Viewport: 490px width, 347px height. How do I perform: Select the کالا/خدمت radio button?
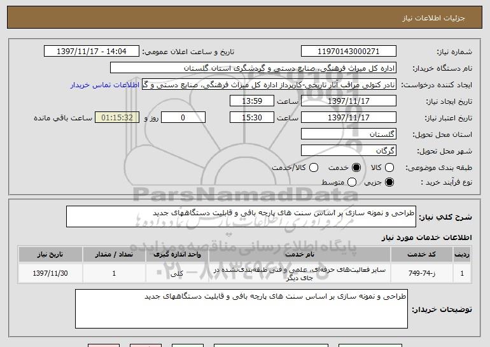(x=314, y=167)
